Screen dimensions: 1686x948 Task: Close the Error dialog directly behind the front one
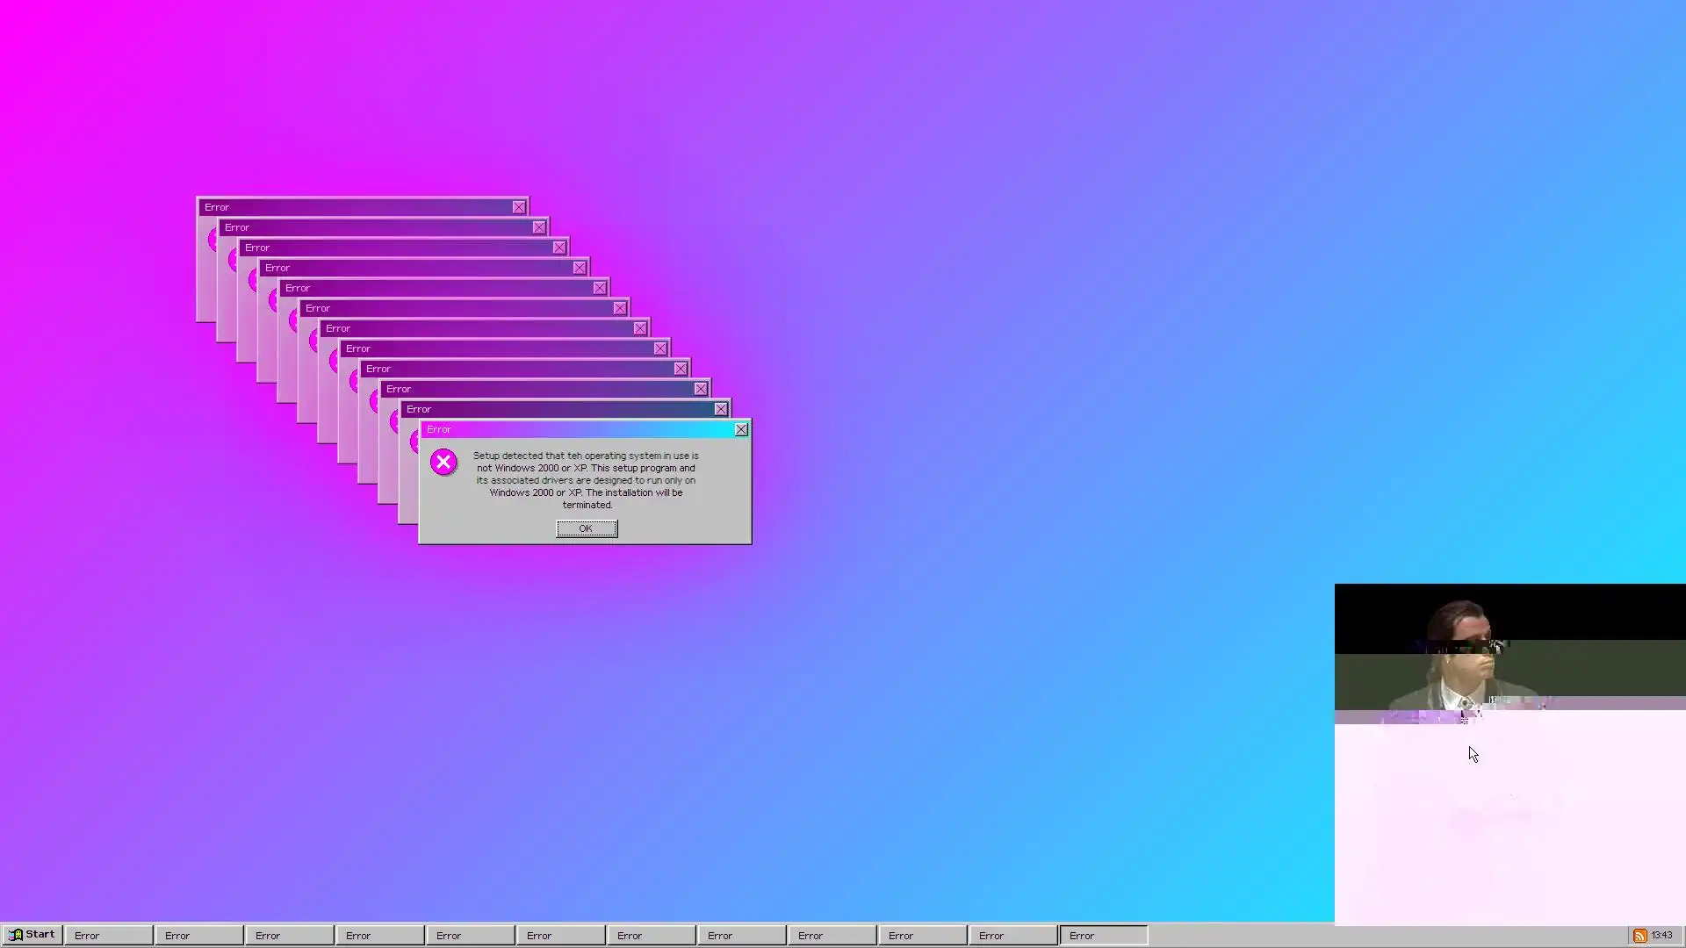[x=721, y=409]
